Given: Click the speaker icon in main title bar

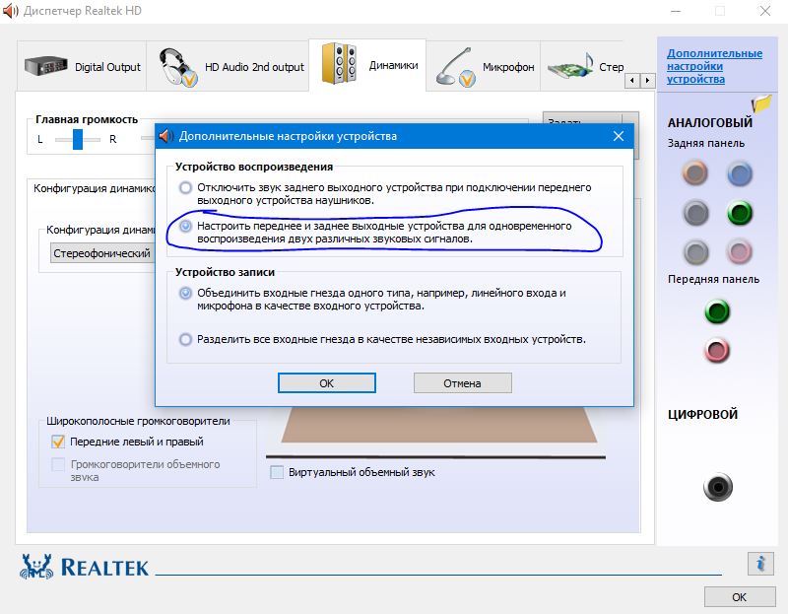Looking at the screenshot, I should click(11, 11).
